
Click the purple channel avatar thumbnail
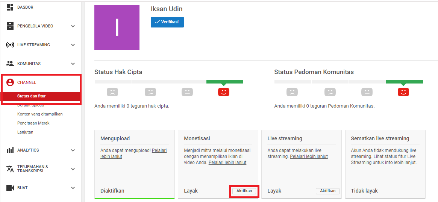pos(117,27)
